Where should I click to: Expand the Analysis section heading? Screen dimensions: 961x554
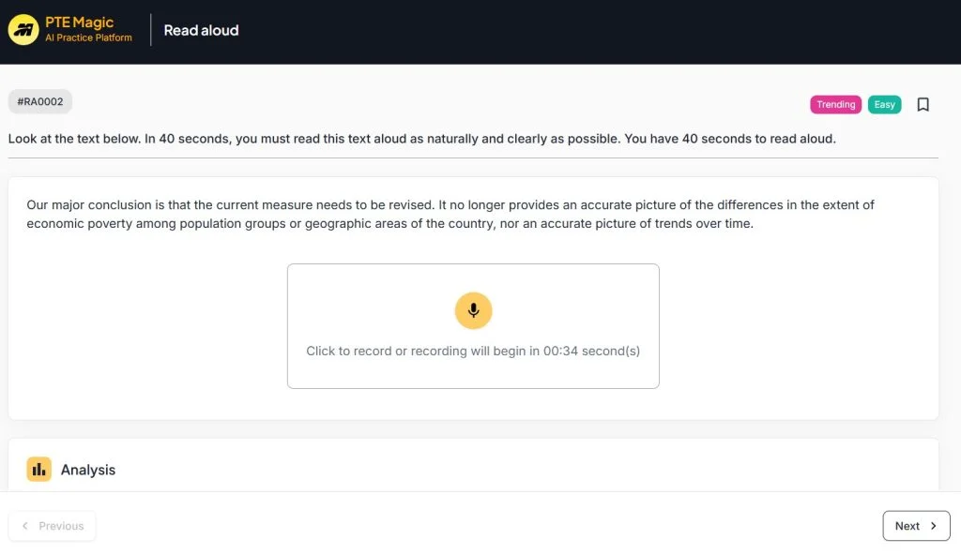pyautogui.click(x=88, y=470)
